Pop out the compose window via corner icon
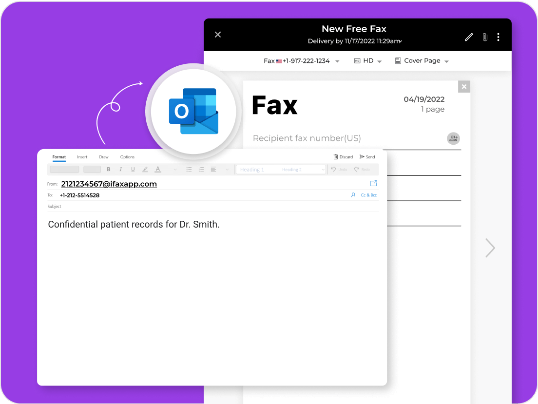 click(x=373, y=183)
